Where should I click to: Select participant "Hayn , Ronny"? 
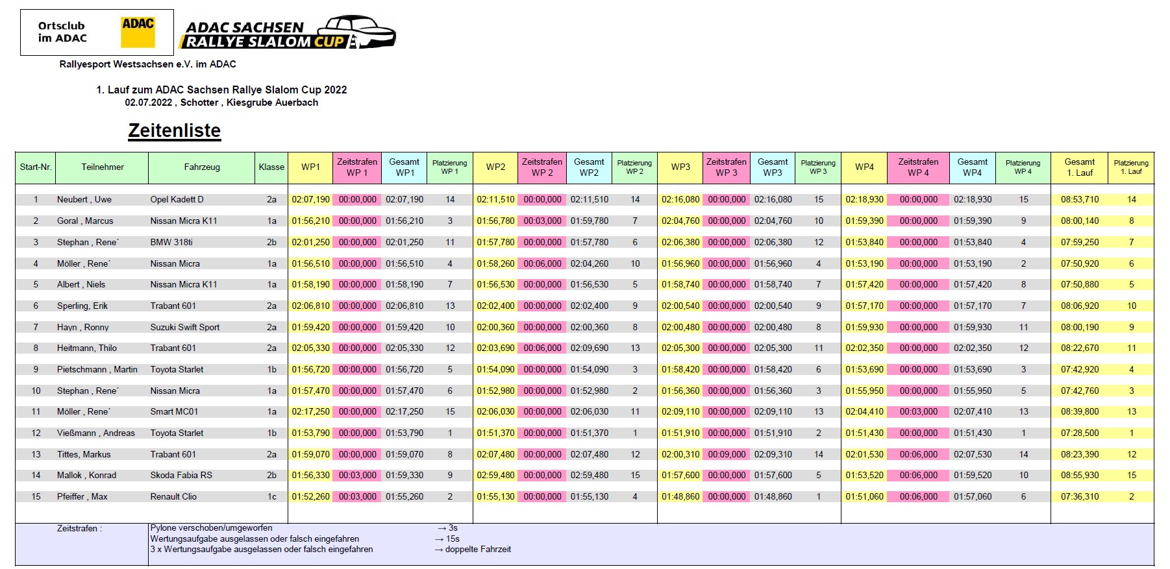[83, 328]
